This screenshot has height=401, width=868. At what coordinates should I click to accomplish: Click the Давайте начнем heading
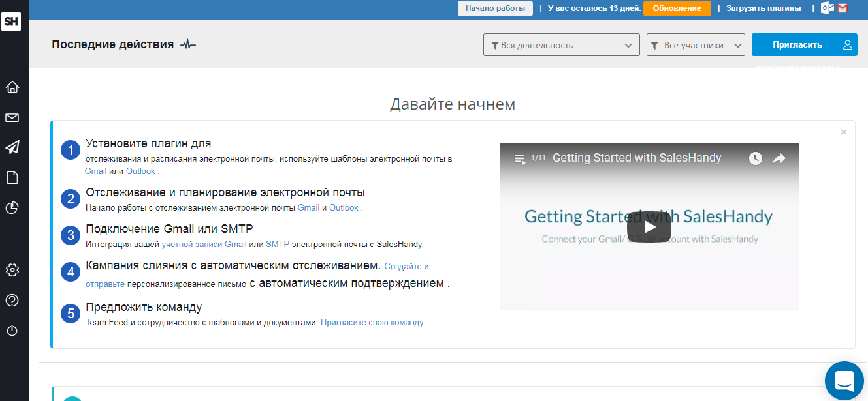pos(453,104)
